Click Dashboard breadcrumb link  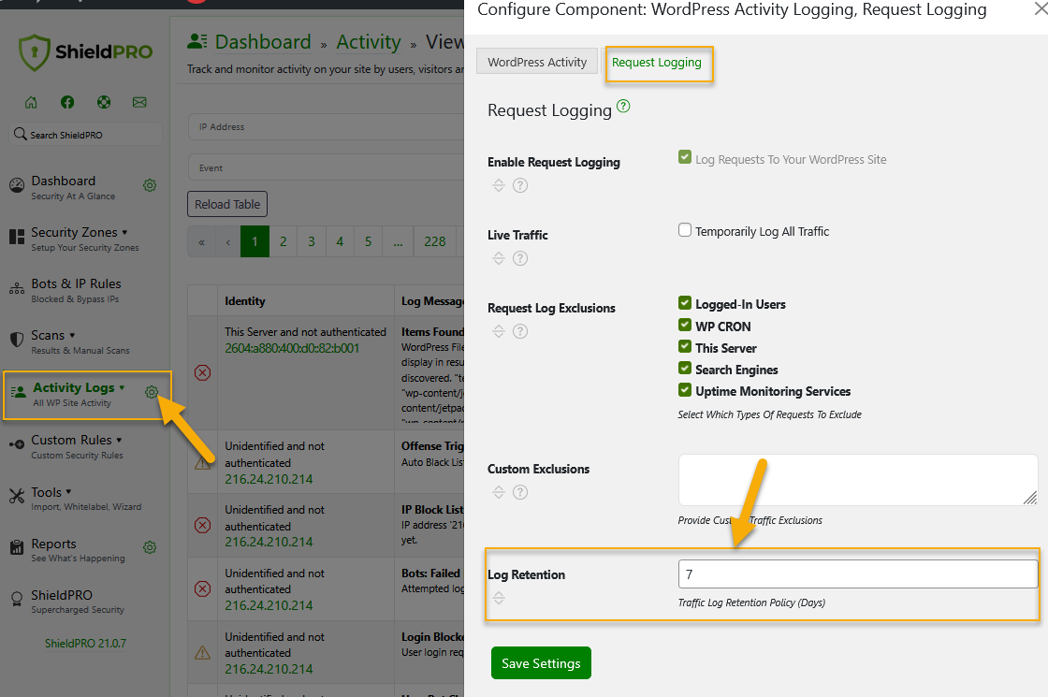coord(263,42)
